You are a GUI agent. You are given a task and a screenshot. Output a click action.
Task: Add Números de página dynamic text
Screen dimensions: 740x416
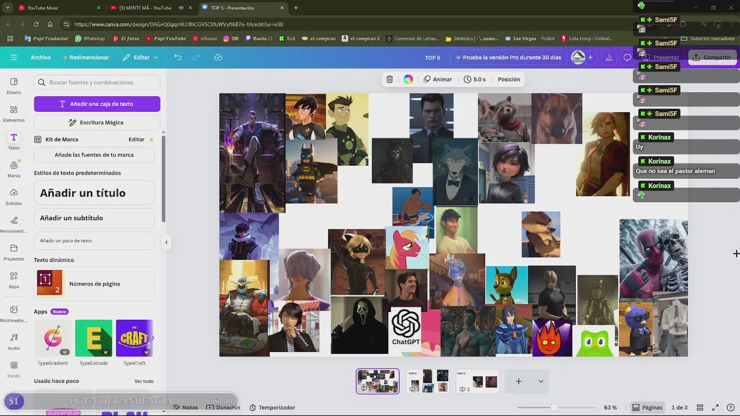tap(94, 284)
